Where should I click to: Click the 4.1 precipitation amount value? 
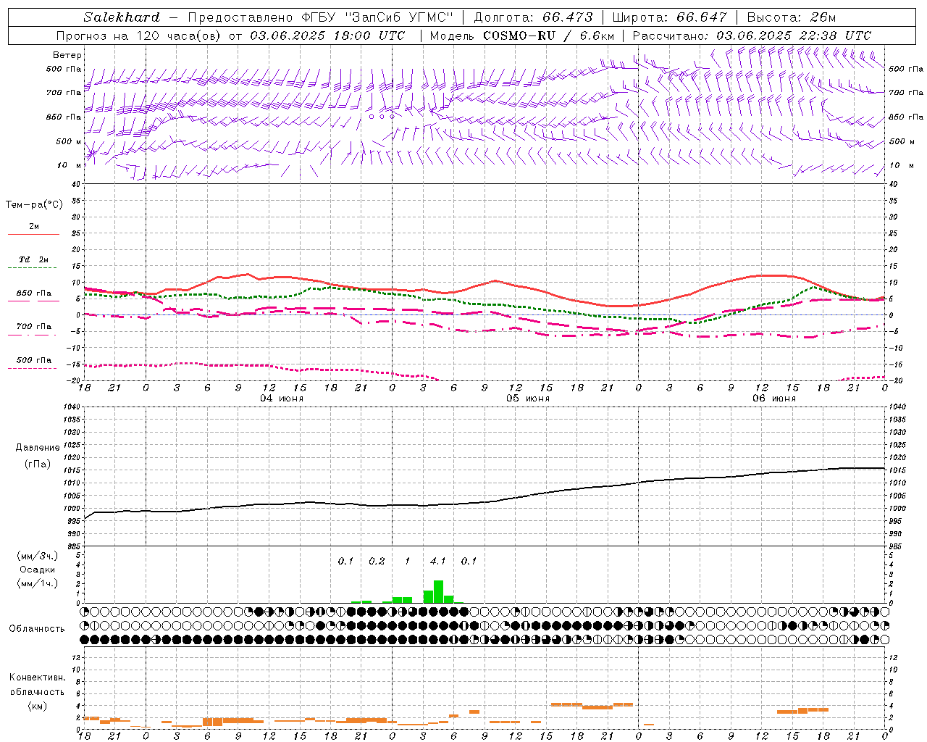tap(438, 561)
